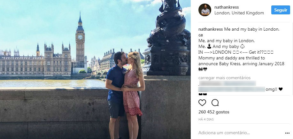293x139 pixels.
Task: Open comments via speech bubble icon
Action: (x=215, y=103)
